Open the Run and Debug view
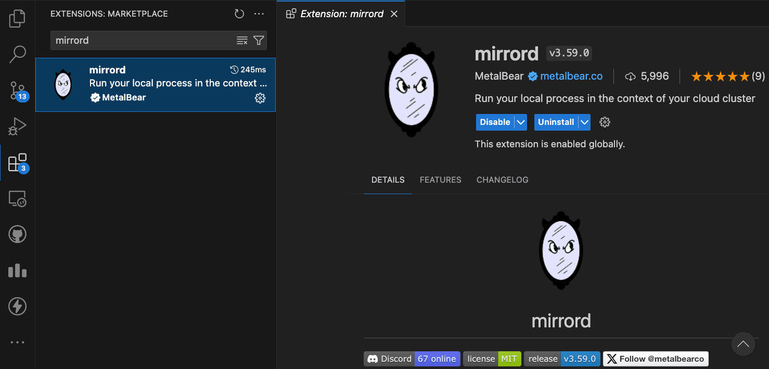769x369 pixels. (17, 126)
